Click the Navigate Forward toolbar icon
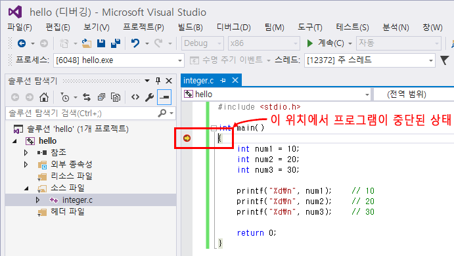 click(44, 43)
